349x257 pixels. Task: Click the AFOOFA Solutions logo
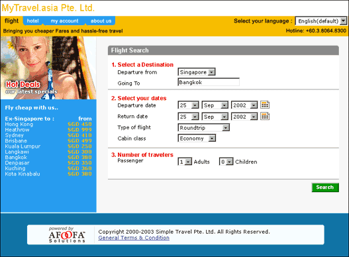click(x=66, y=234)
